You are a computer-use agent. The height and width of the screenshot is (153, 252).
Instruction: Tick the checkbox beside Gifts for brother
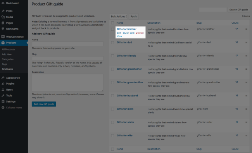click(x=112, y=29)
